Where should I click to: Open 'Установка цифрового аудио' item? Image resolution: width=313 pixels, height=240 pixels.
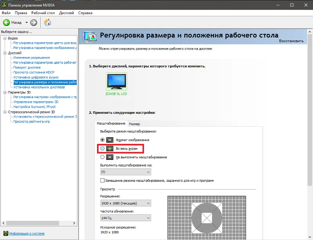tap(36, 77)
